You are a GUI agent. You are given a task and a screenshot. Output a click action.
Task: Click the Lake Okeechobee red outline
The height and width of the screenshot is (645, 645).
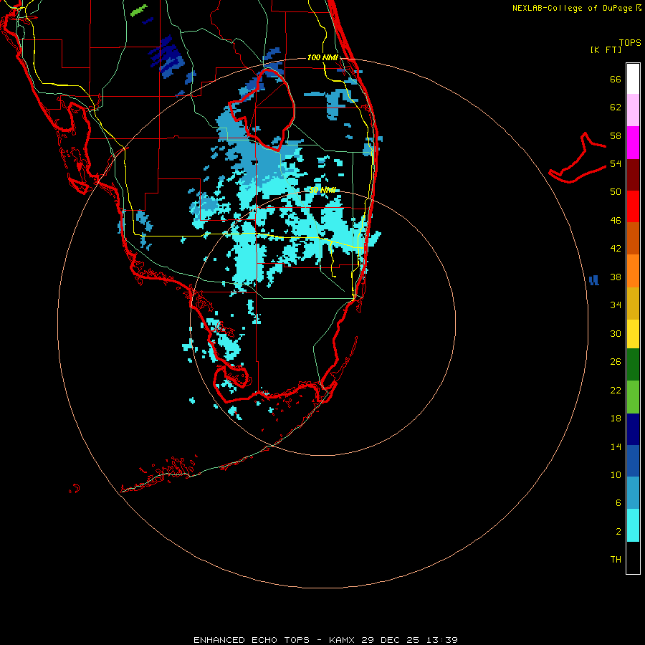pyautogui.click(x=262, y=110)
